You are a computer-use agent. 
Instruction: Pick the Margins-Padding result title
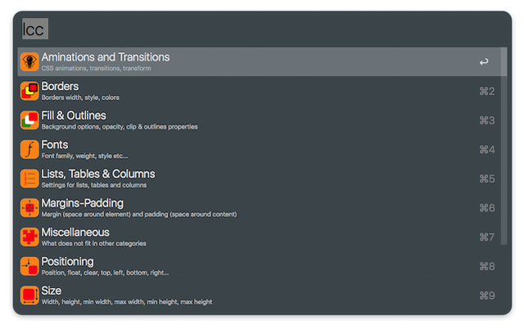(82, 203)
